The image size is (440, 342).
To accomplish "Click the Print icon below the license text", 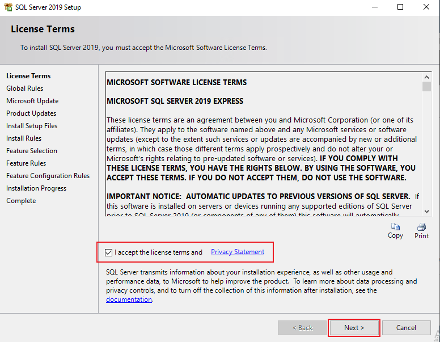I will click(x=421, y=227).
